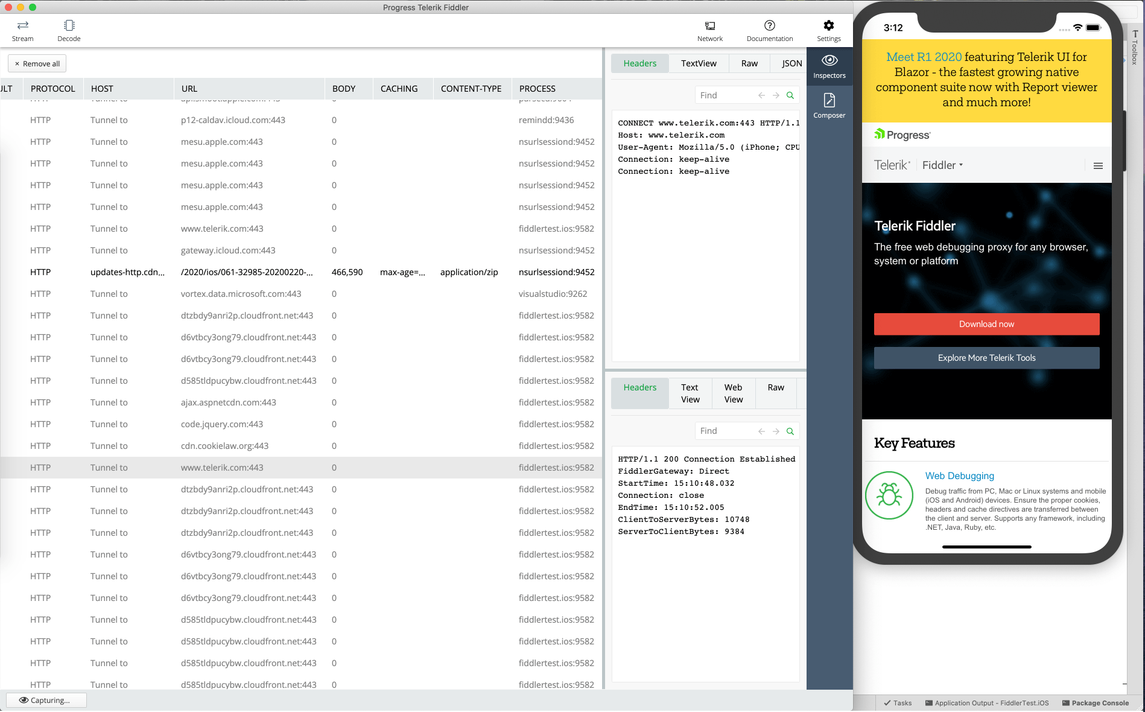The image size is (1145, 712).
Task: Click the request Find input field
Action: (x=726, y=95)
